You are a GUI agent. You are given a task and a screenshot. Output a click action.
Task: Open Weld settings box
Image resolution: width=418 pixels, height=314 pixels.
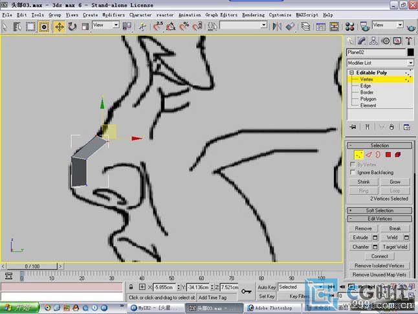pos(406,238)
